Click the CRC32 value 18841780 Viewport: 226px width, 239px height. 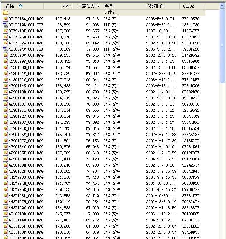point(191,25)
